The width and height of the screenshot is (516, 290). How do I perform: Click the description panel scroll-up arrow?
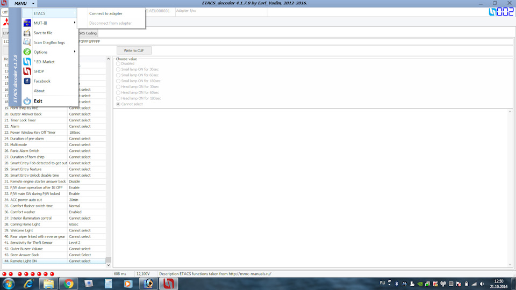(x=510, y=112)
